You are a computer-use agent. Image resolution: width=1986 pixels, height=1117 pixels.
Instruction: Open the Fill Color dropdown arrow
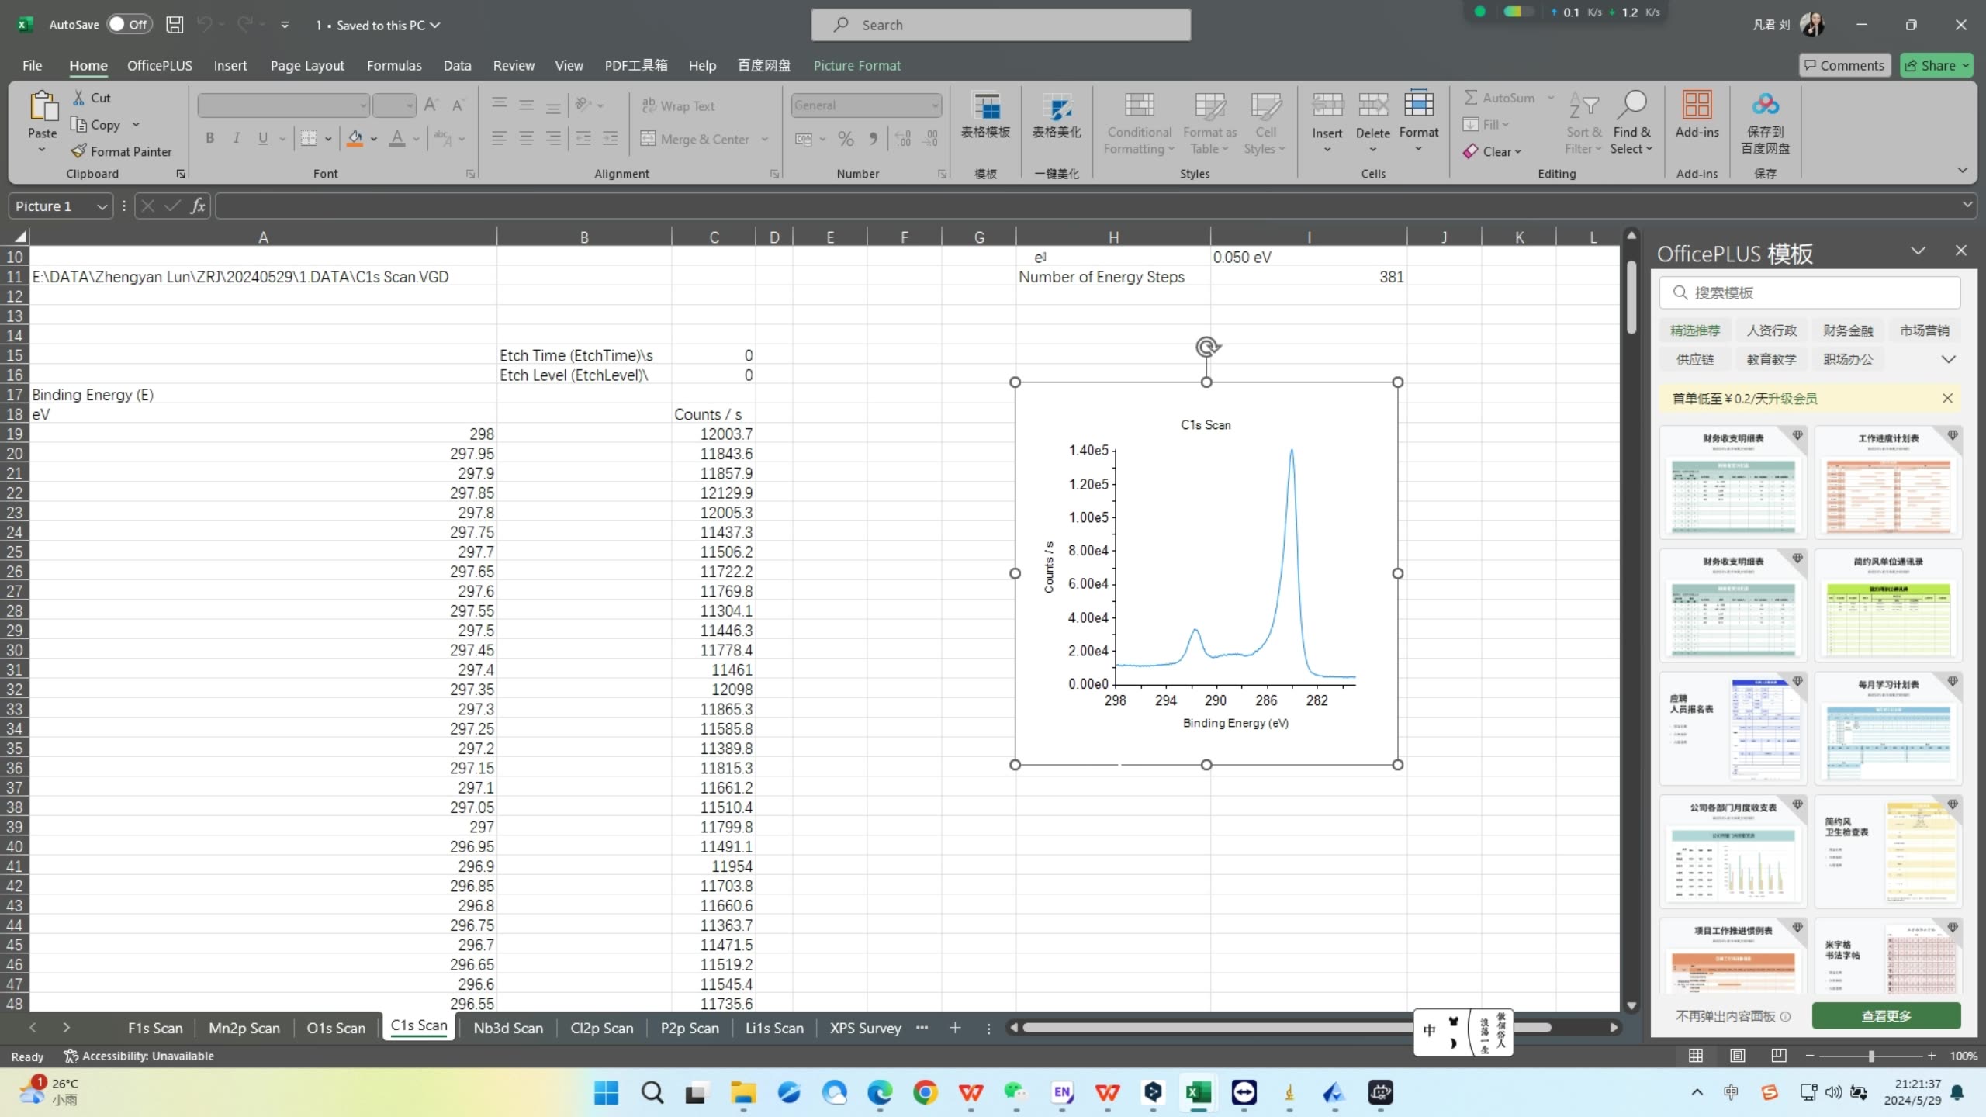372,139
